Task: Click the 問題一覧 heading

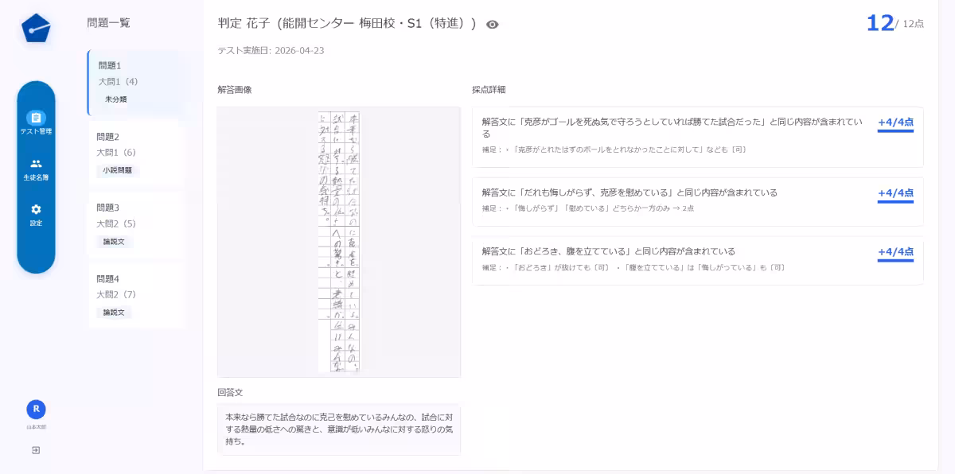Action: point(108,23)
